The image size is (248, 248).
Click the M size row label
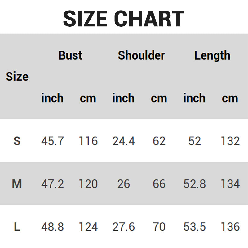17,184
